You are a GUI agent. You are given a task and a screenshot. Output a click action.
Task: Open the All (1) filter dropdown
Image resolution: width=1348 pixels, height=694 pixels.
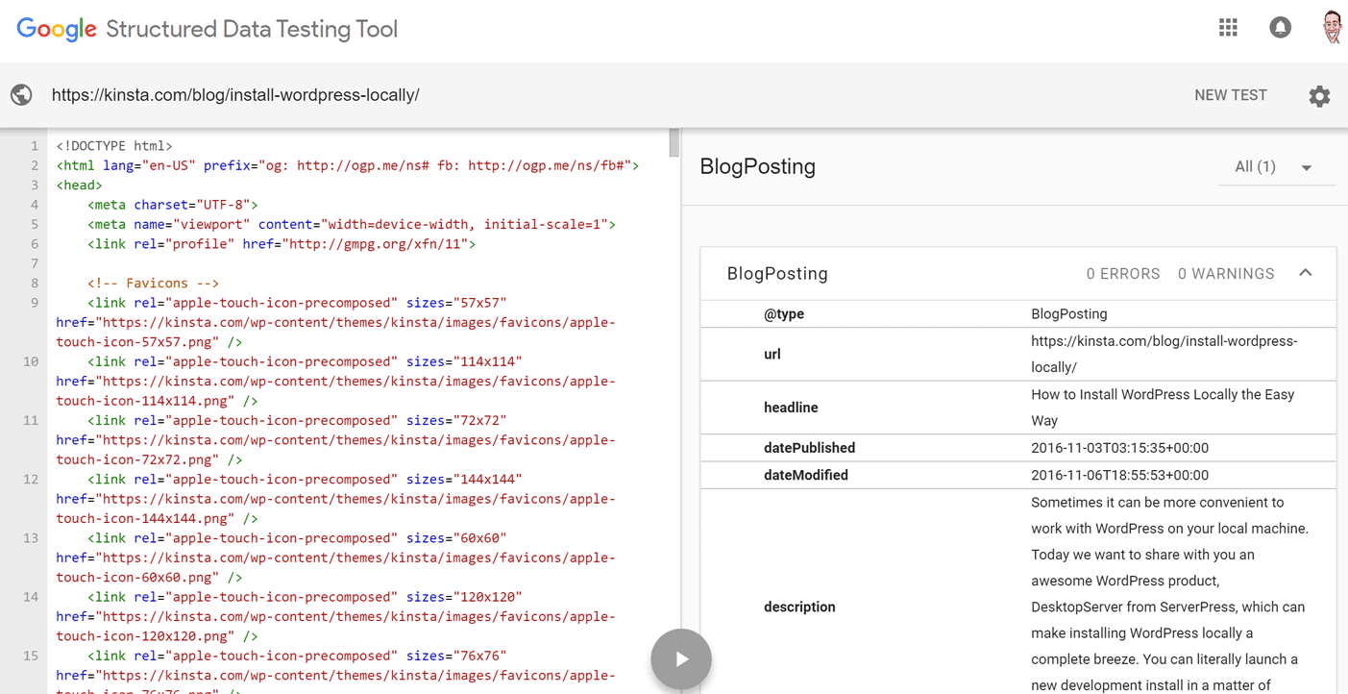1272,167
